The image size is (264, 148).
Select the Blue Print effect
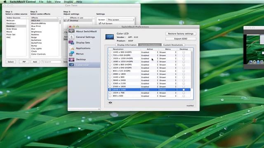point(36,26)
